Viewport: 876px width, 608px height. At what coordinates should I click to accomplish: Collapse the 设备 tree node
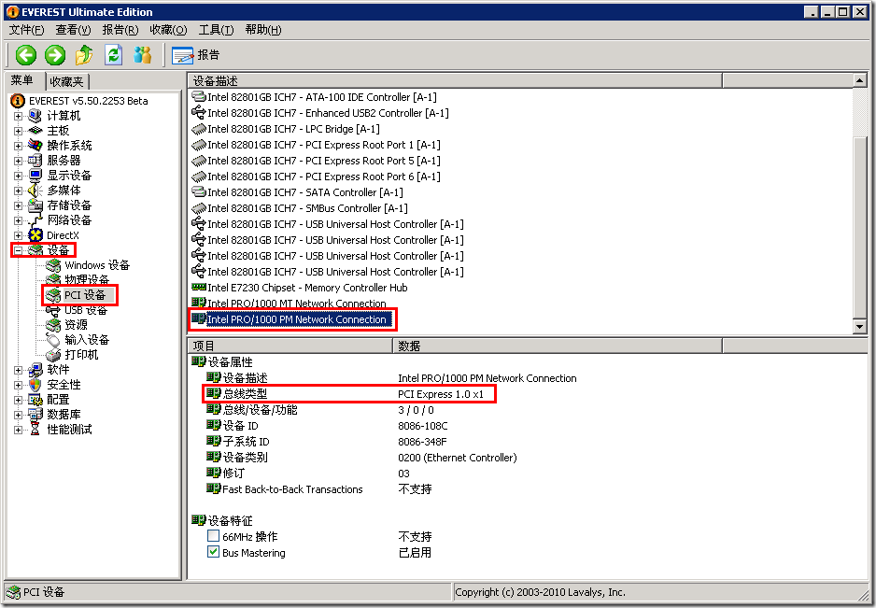tap(18, 250)
